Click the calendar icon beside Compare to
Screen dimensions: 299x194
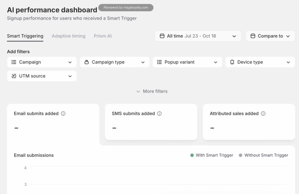pyautogui.click(x=253, y=36)
